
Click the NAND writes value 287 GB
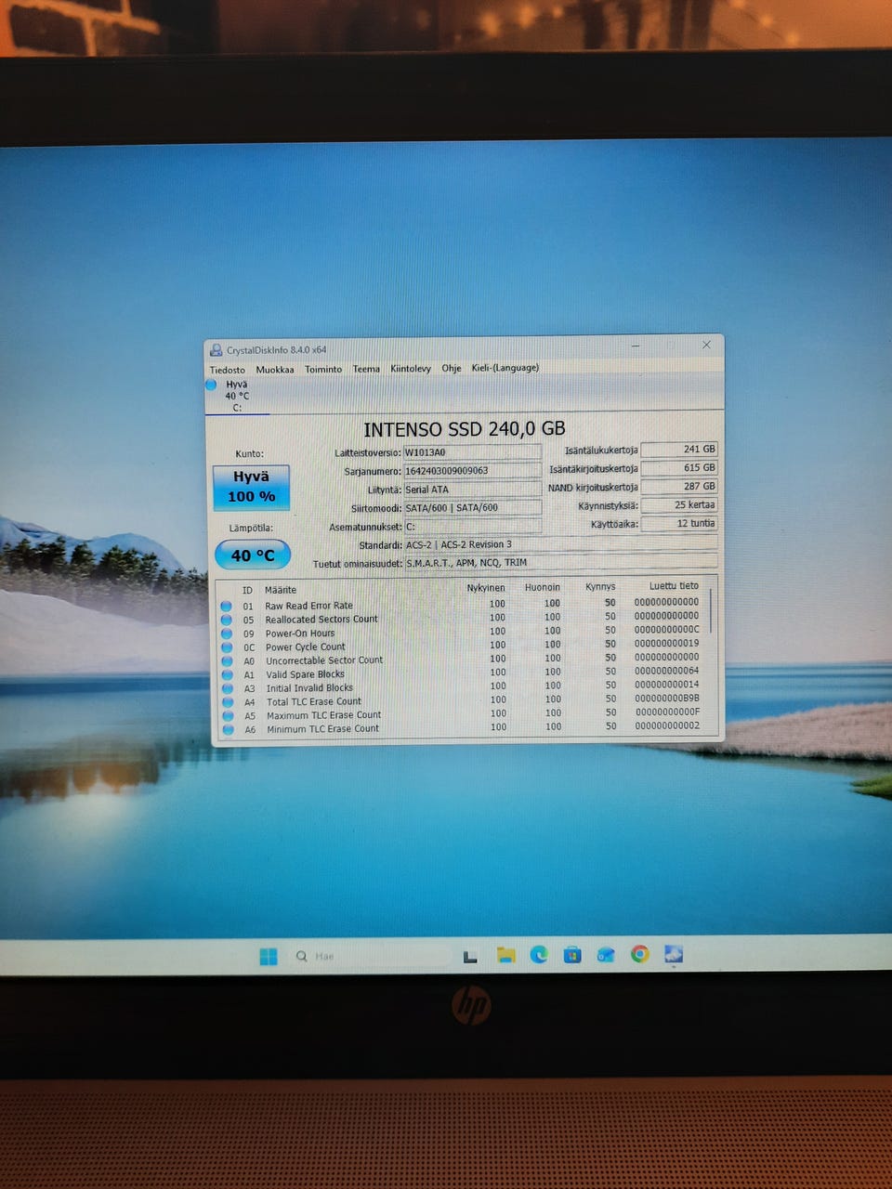click(x=679, y=487)
